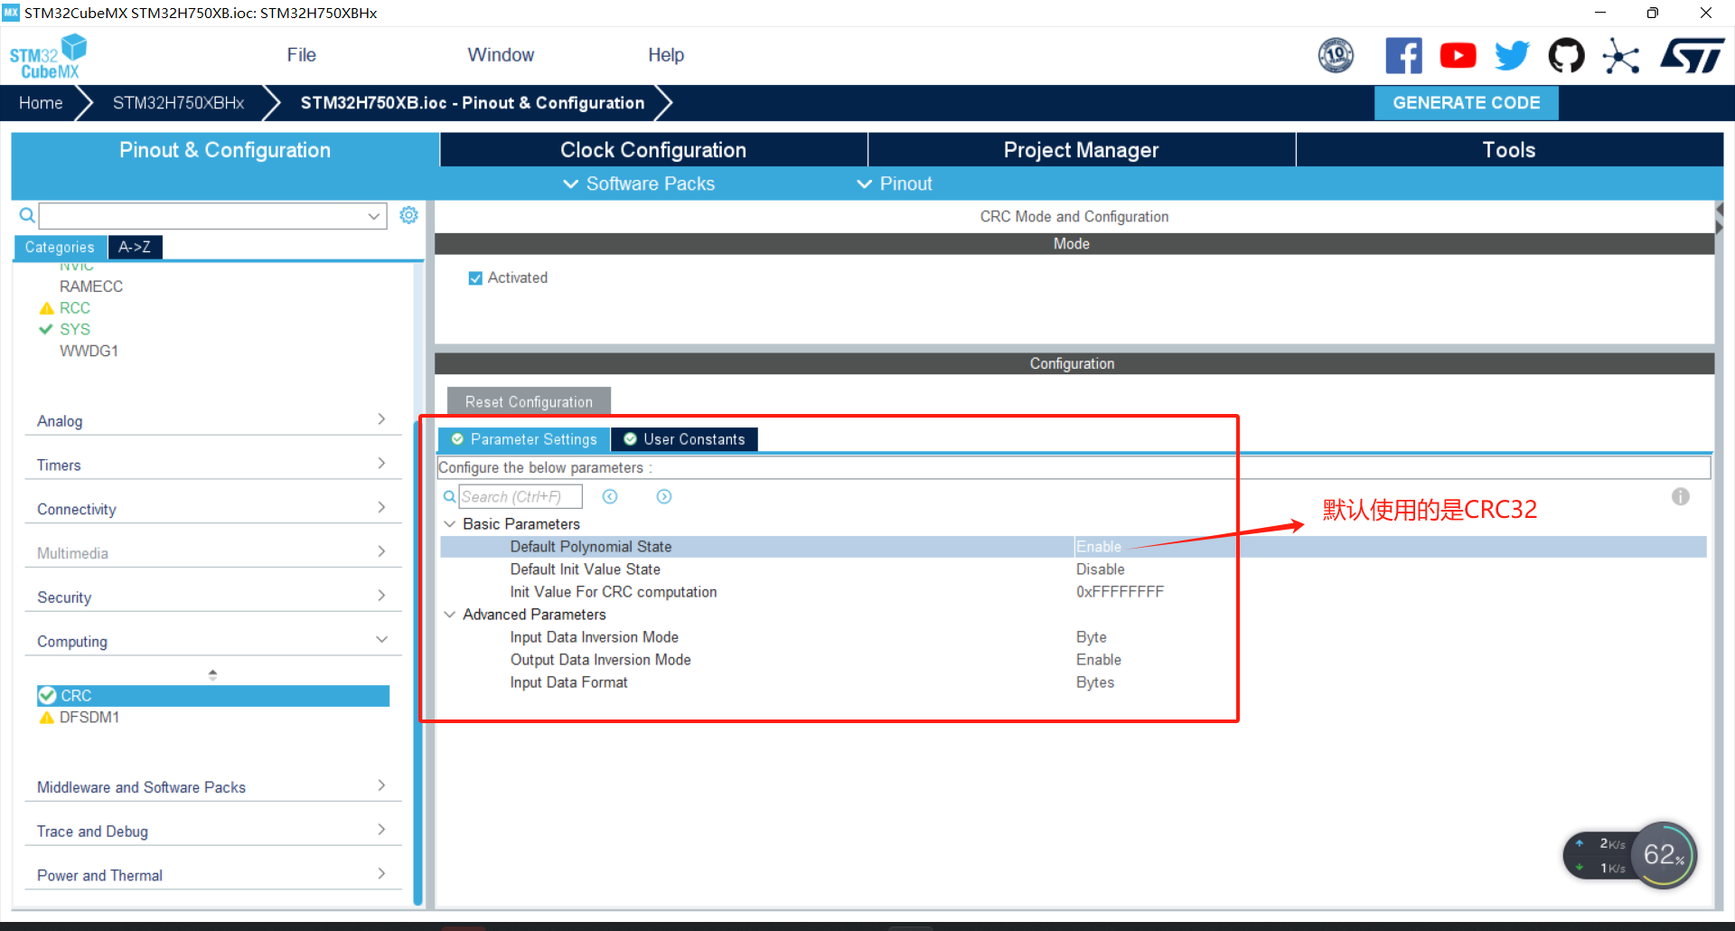Screen dimensions: 1735x931
Task: Click the parameter info icon
Action: (x=1680, y=496)
